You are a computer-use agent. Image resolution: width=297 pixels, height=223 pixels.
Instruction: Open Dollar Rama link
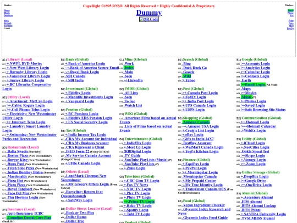(x=75, y=217)
